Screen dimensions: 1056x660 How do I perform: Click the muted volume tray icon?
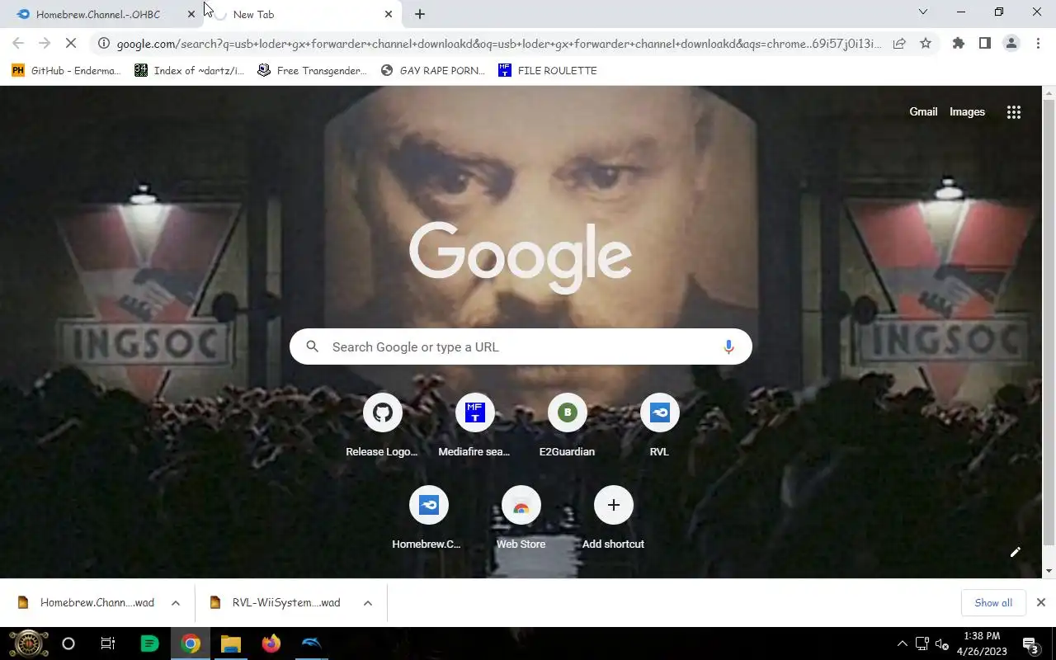coord(942,643)
